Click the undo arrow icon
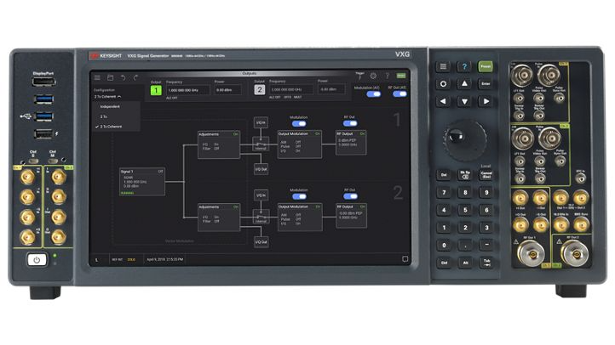The height and width of the screenshot is (345, 615). [123, 76]
